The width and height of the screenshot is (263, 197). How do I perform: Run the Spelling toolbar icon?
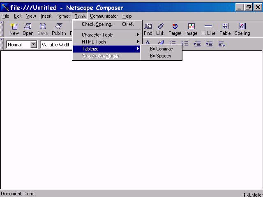point(242,29)
